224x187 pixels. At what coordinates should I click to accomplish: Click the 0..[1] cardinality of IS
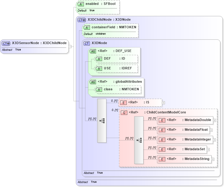(114, 101)
